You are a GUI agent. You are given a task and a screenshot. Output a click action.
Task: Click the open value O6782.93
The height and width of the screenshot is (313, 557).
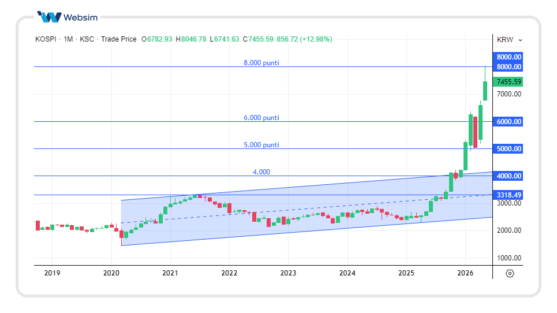(x=156, y=39)
